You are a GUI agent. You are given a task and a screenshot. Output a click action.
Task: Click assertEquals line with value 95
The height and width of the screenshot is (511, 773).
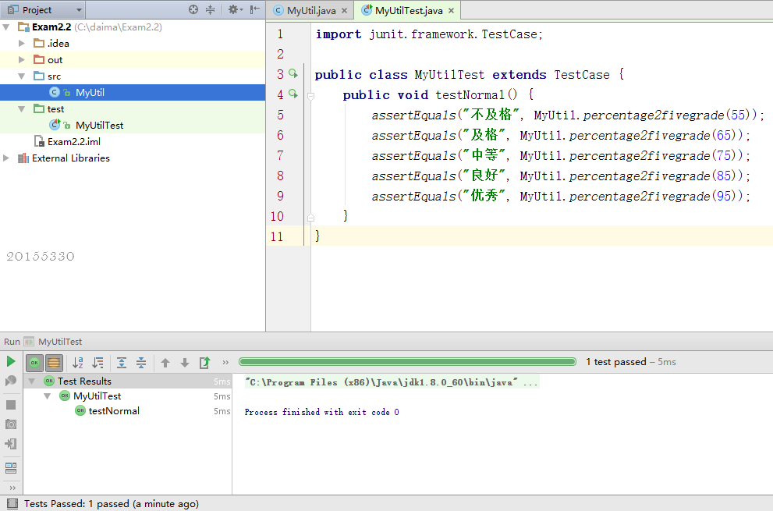561,196
